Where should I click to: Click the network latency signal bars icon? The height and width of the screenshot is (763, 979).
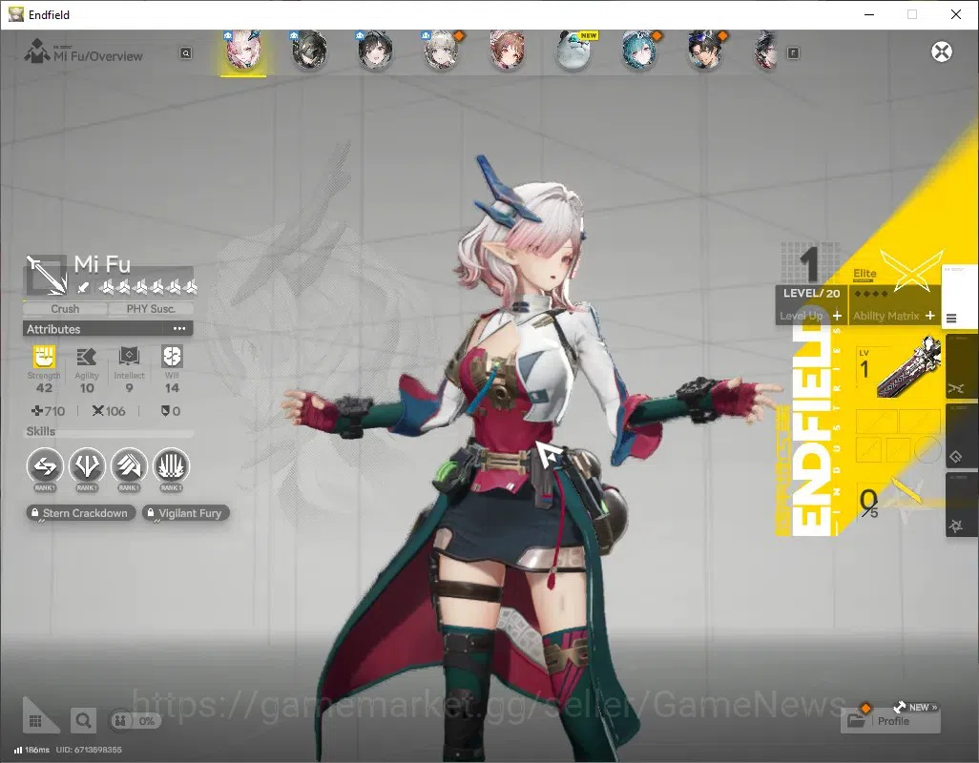(18, 750)
